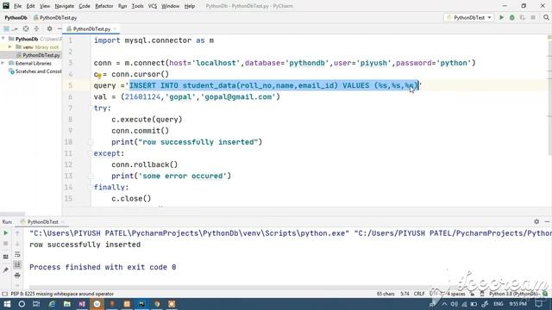Expand the venv library root folder

(x=9, y=46)
